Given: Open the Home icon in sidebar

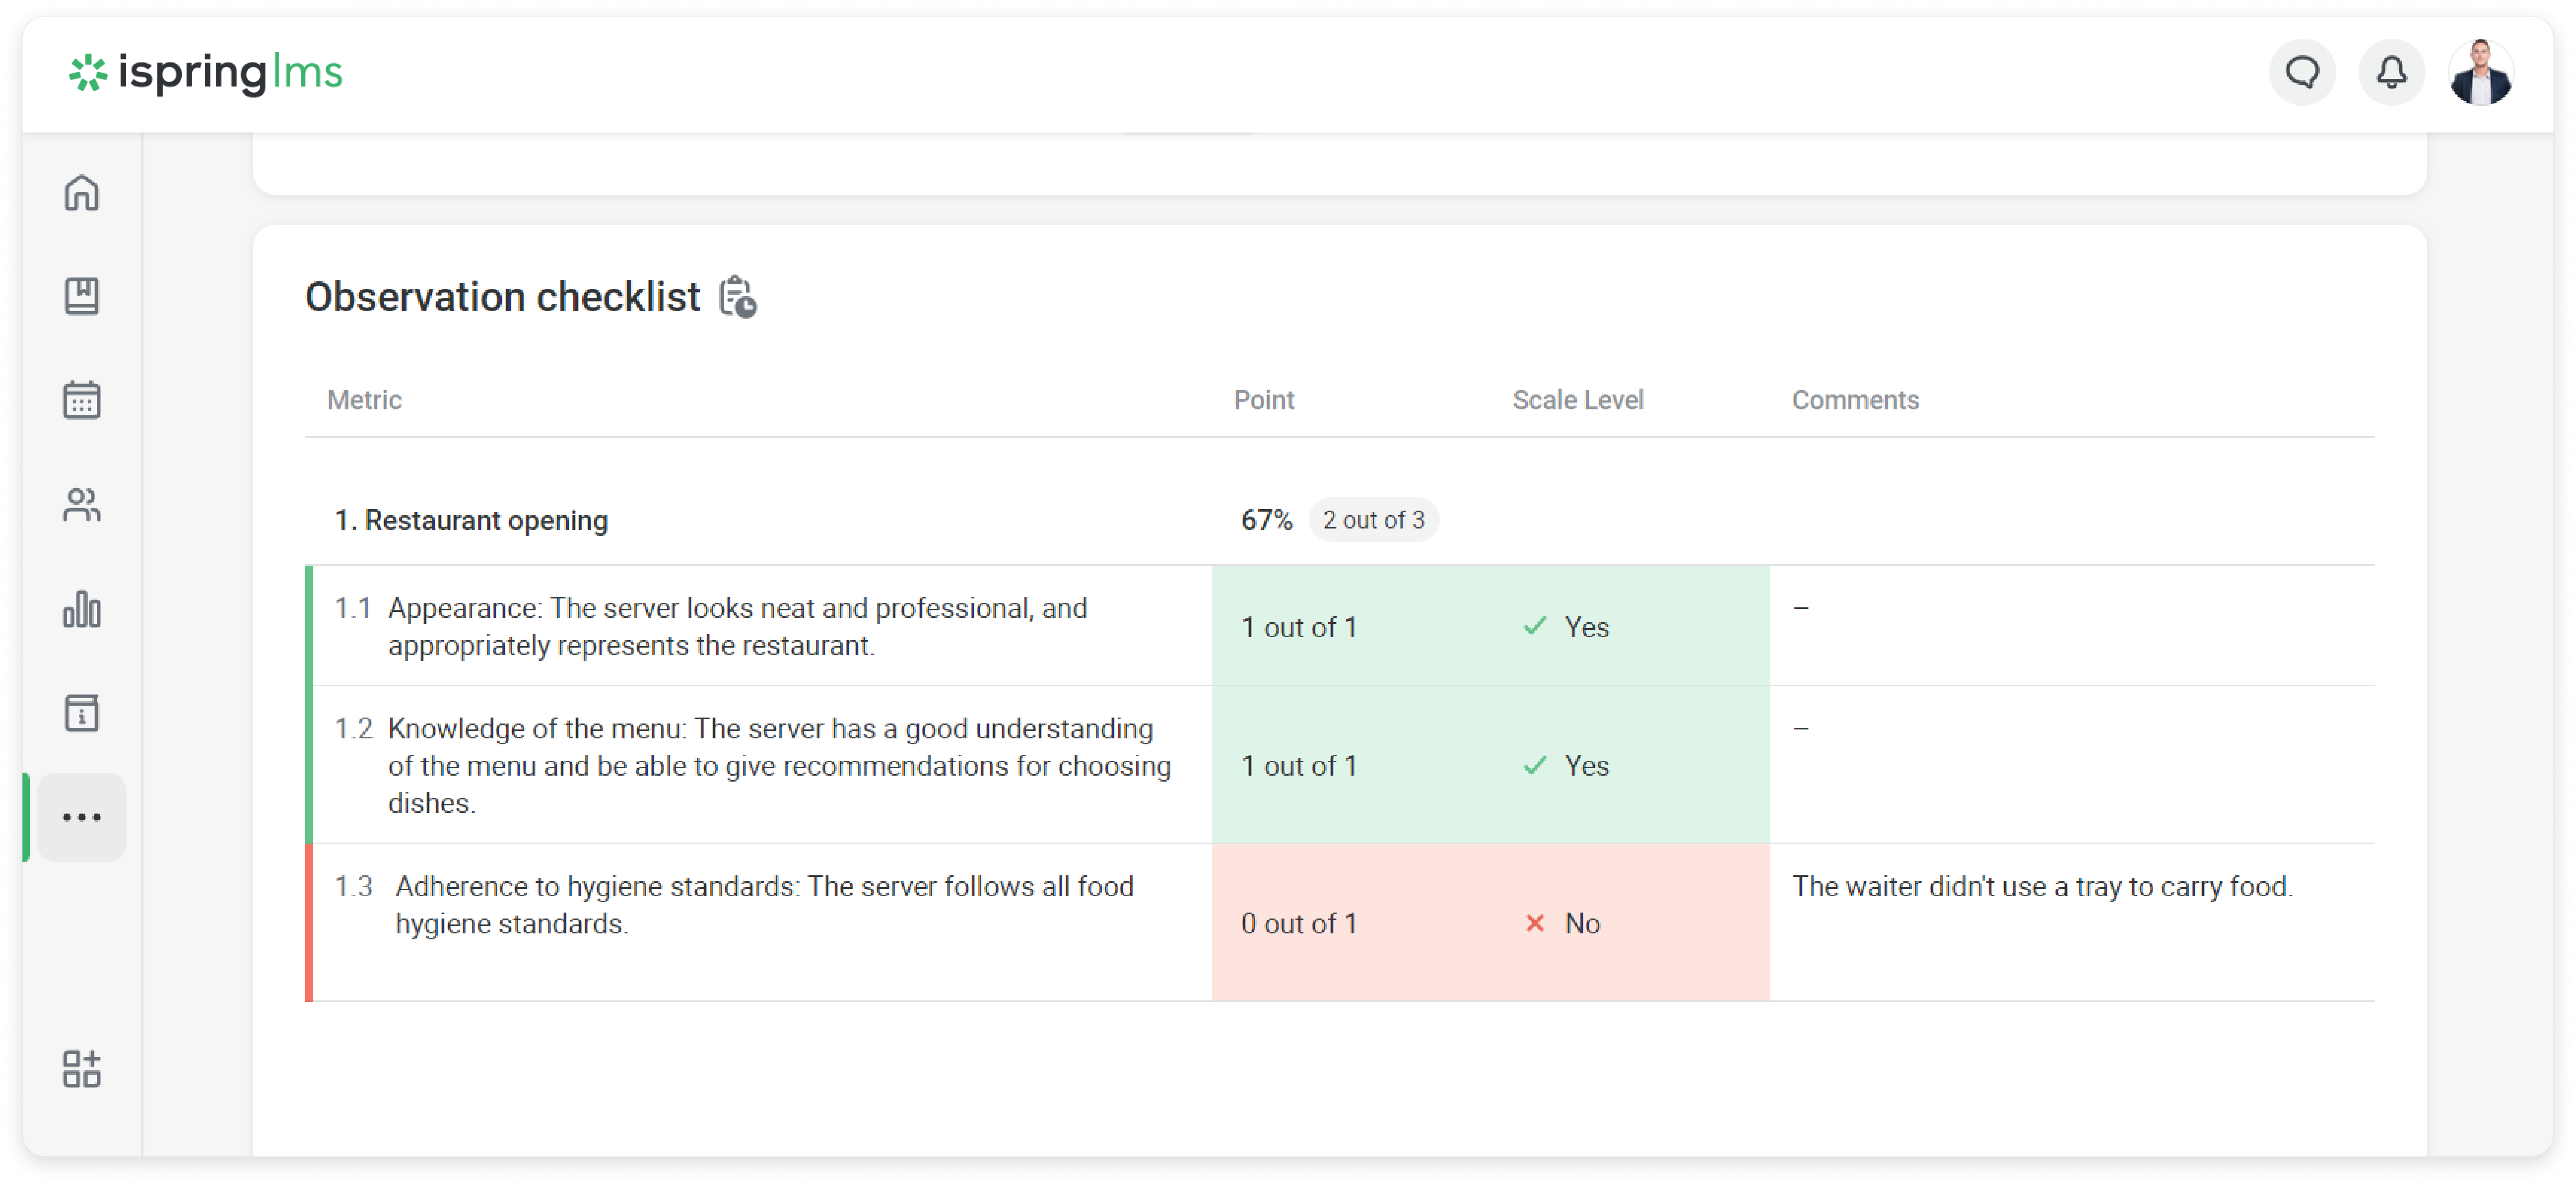Looking at the screenshot, I should click(81, 193).
